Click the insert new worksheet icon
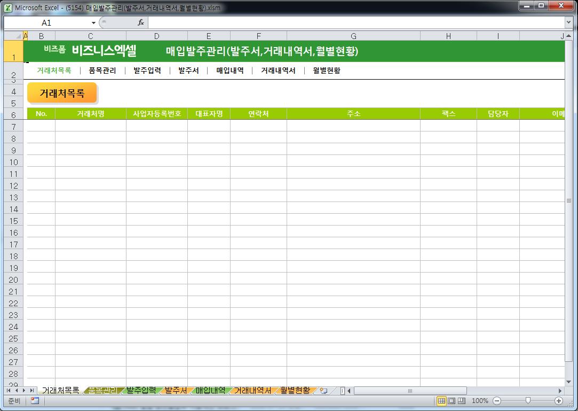The height and width of the screenshot is (411, 578). coord(323,391)
